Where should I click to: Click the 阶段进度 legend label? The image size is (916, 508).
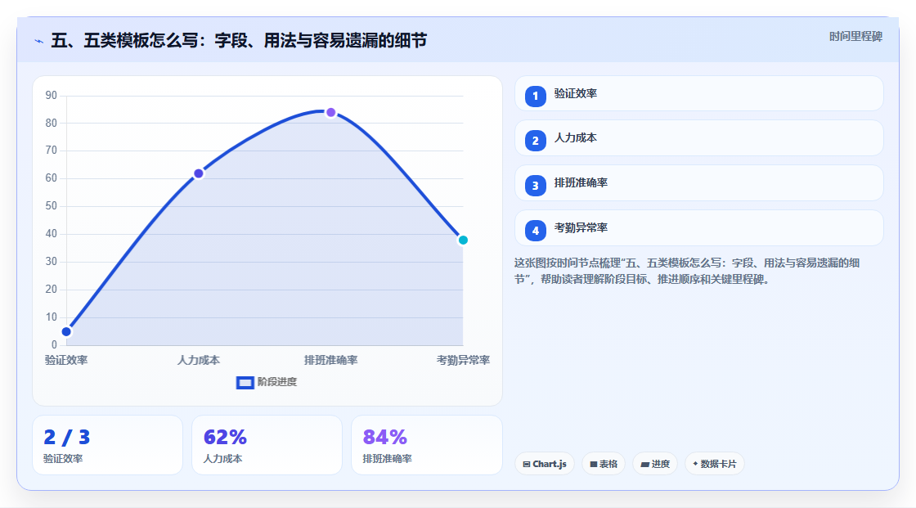pyautogui.click(x=277, y=382)
